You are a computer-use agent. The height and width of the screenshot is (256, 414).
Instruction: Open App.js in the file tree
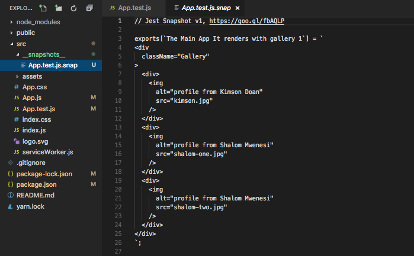[x=32, y=98]
